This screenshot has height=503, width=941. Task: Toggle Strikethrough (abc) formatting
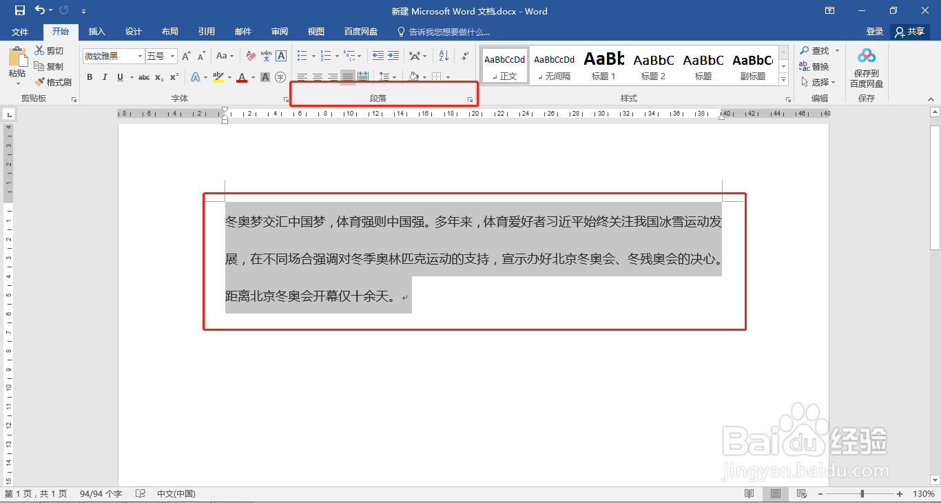144,77
